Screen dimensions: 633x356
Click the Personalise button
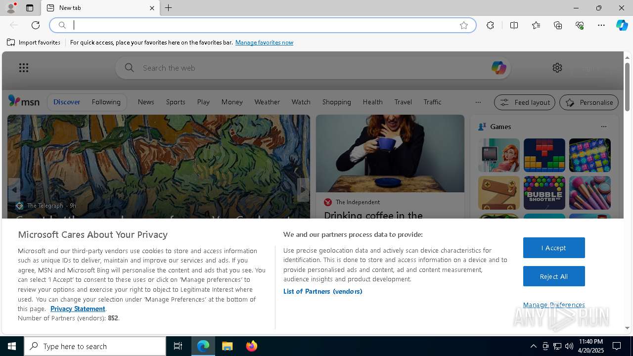point(589,102)
